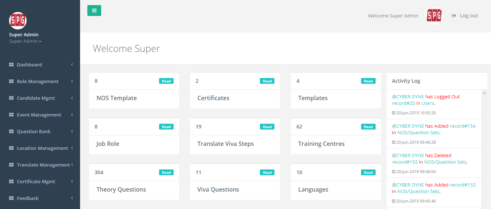Expand the Event Management chevron

(72, 115)
